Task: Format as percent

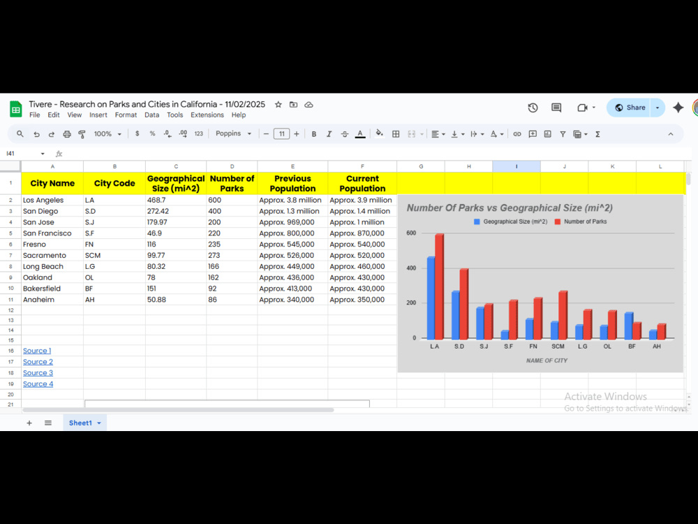Action: pyautogui.click(x=152, y=133)
